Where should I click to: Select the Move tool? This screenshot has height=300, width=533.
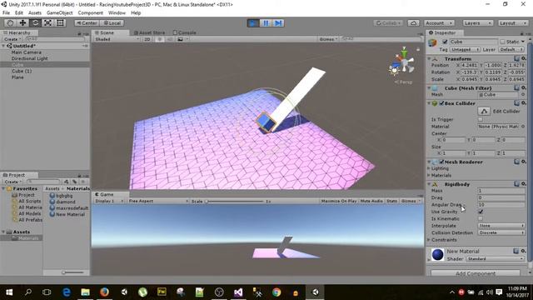point(22,22)
